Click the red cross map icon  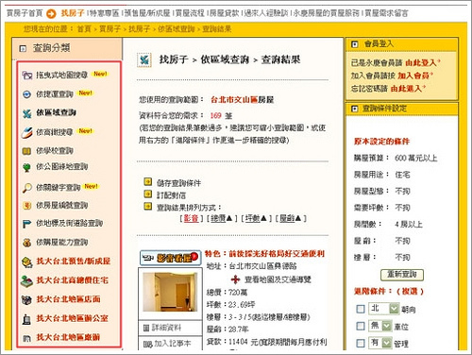point(235,279)
